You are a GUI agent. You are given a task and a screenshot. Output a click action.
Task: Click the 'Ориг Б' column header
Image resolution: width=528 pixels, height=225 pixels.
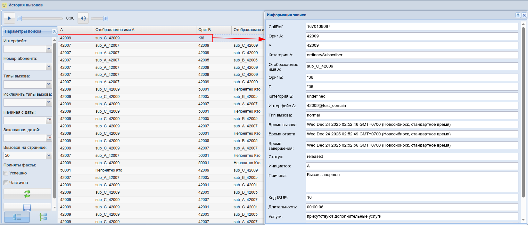click(x=213, y=30)
